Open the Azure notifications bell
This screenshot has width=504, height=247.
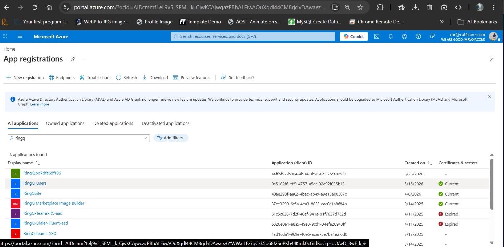[391, 36]
